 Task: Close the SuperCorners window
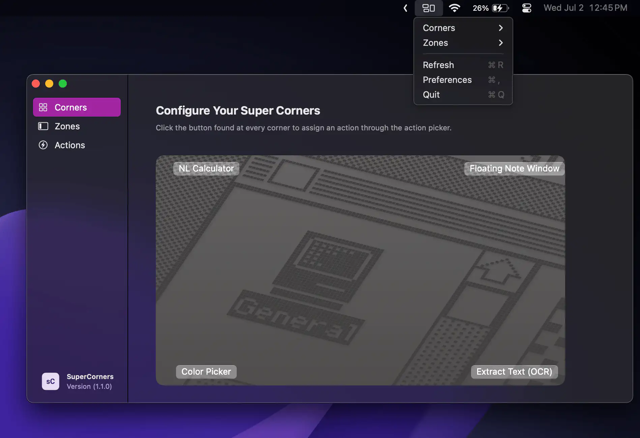tap(36, 84)
